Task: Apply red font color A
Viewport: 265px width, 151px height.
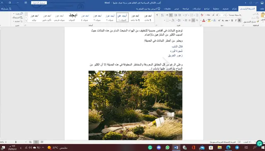Action: (x=204, y=20)
